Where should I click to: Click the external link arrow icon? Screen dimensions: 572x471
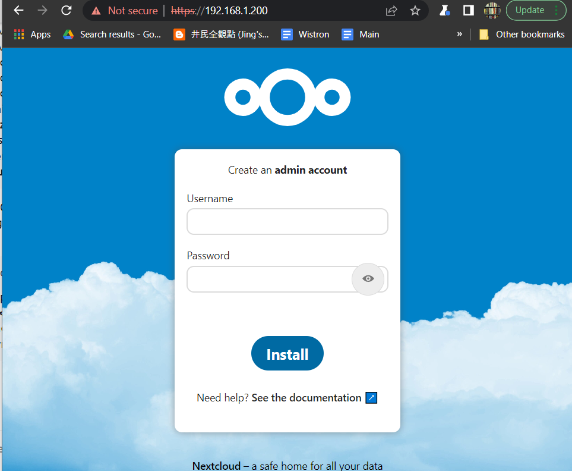click(x=371, y=398)
